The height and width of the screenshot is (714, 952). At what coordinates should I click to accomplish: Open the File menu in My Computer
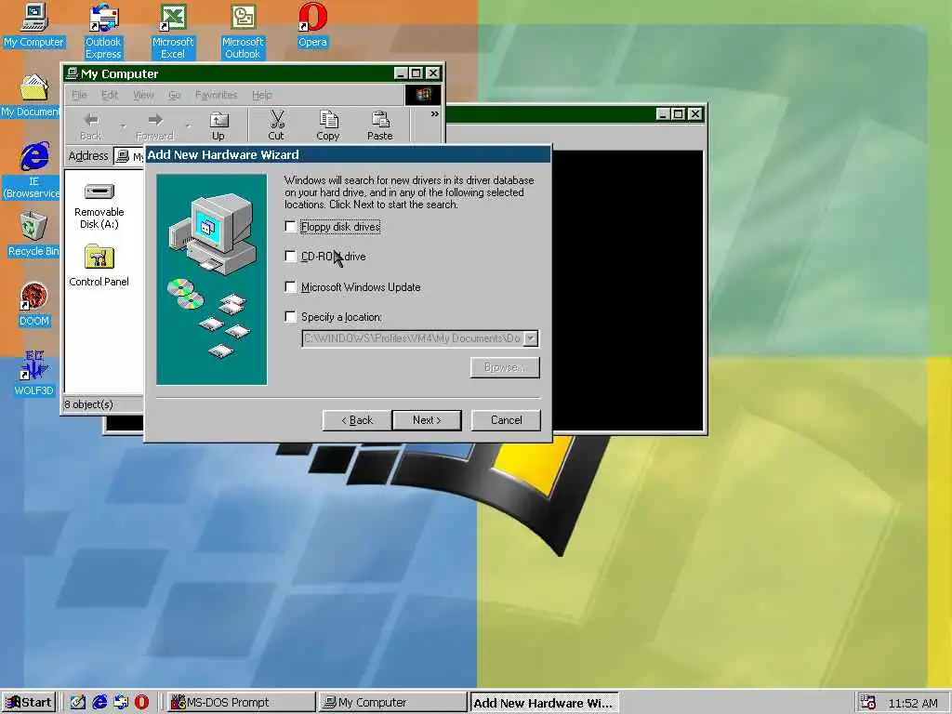(x=80, y=95)
